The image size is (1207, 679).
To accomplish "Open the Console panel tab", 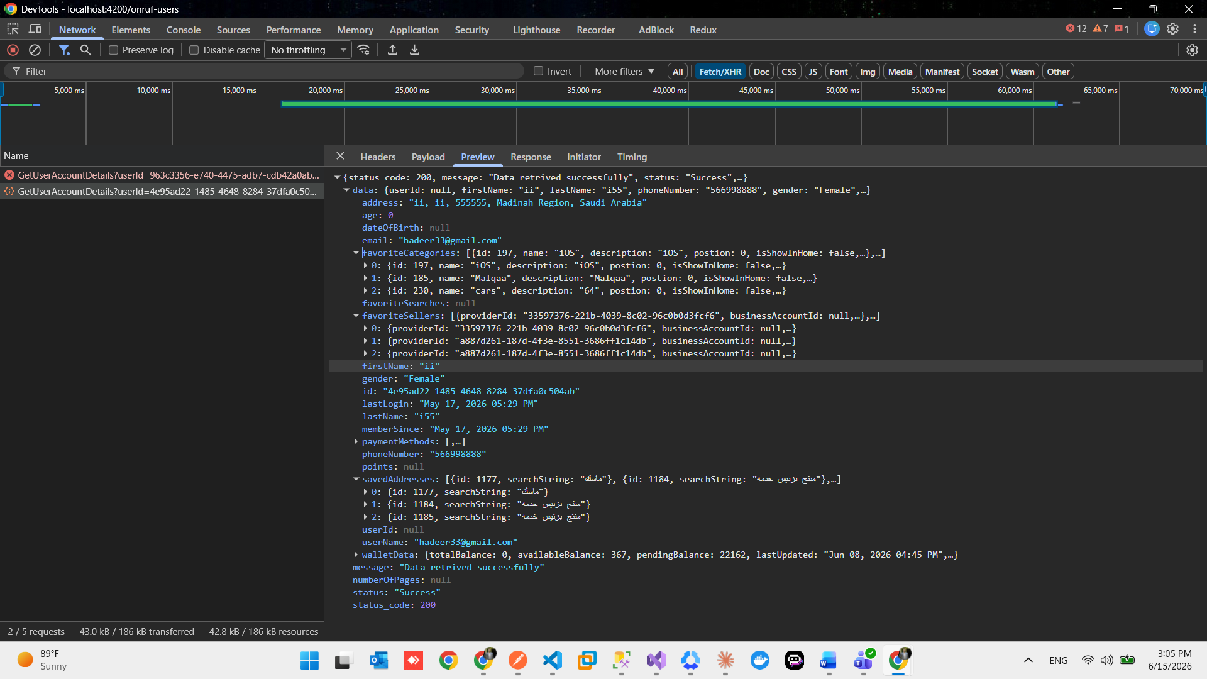I will tap(184, 30).
